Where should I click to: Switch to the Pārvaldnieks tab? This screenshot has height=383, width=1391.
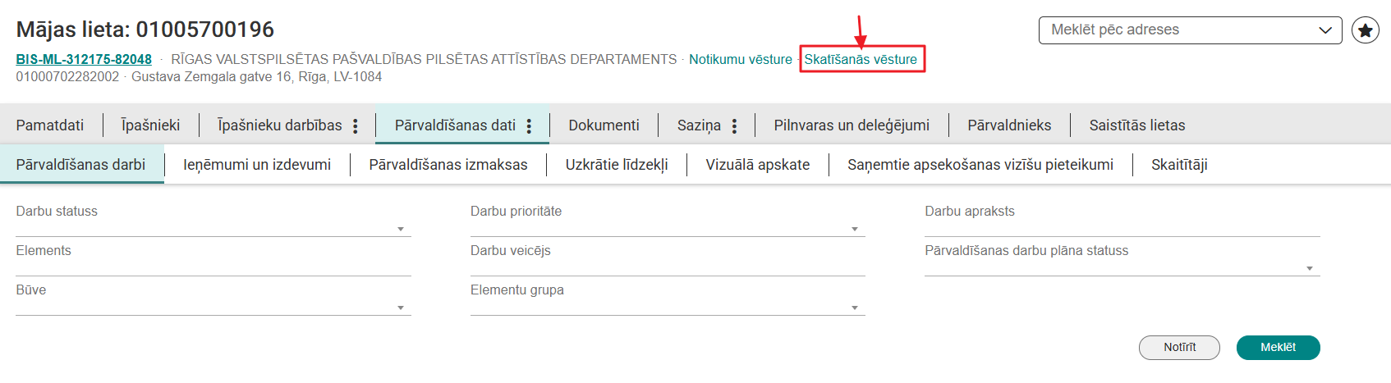(x=1009, y=125)
